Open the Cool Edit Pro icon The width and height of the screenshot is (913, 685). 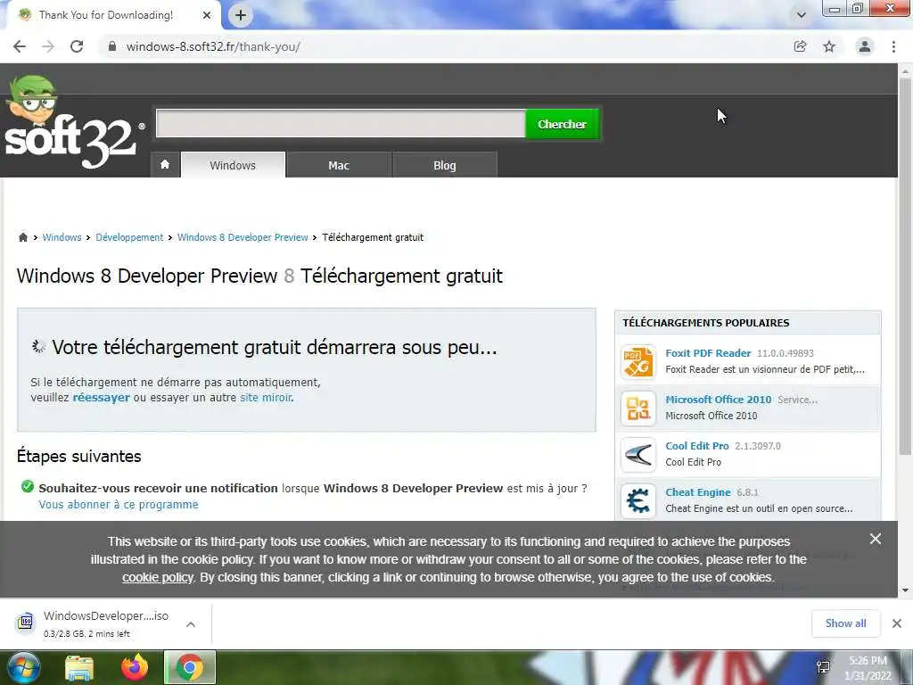point(638,454)
